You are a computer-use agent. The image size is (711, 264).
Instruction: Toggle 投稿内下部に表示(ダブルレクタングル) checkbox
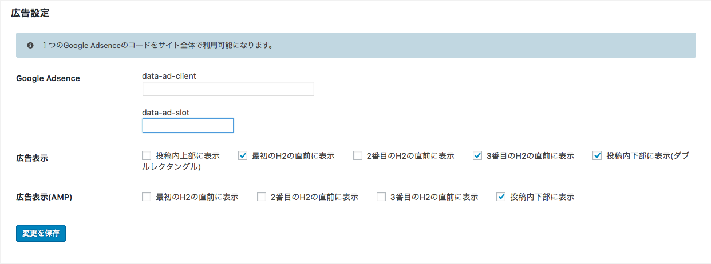click(x=597, y=155)
